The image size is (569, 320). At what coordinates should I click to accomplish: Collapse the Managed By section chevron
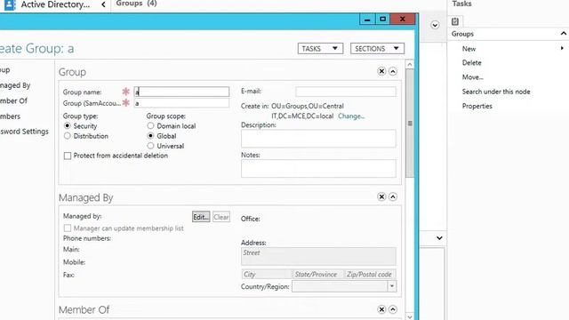coord(393,196)
